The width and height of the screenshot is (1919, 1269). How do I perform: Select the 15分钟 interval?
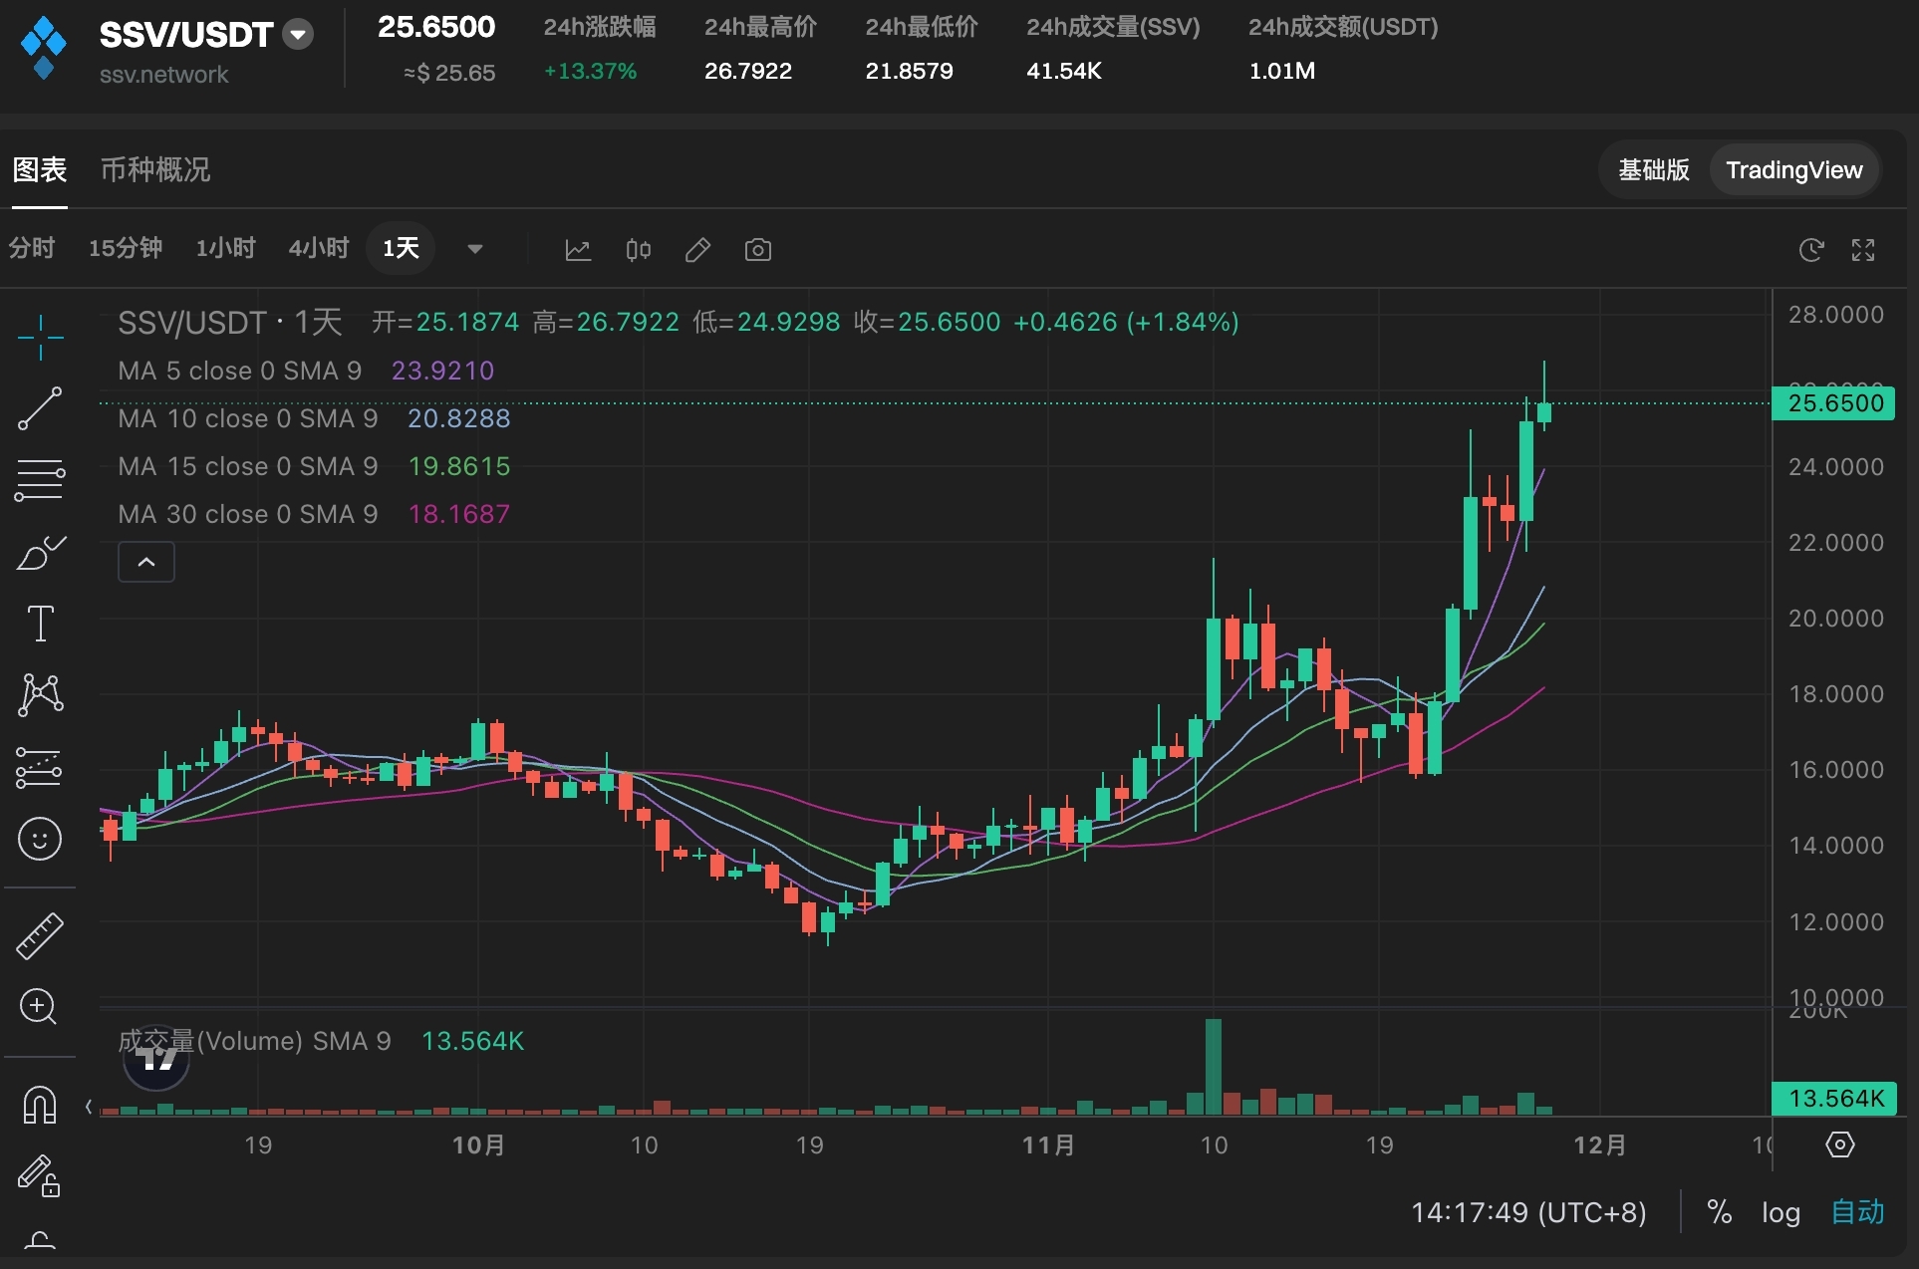(x=126, y=248)
